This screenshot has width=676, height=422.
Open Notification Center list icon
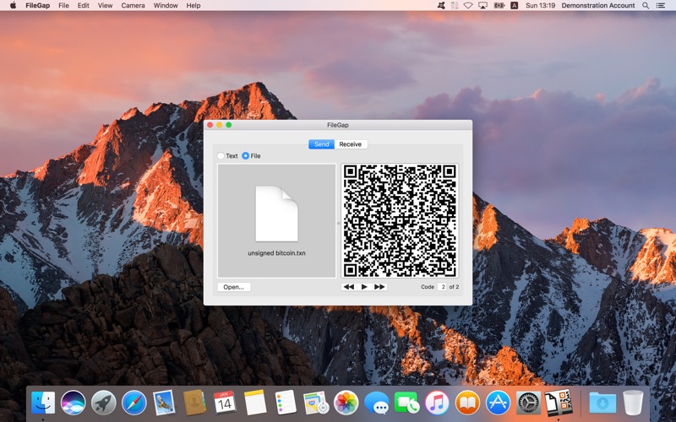click(x=661, y=6)
